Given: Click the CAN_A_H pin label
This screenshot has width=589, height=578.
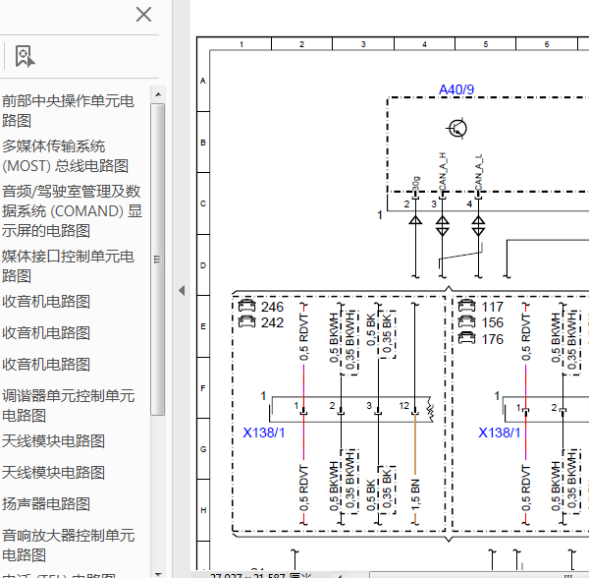Looking at the screenshot, I should point(442,172).
